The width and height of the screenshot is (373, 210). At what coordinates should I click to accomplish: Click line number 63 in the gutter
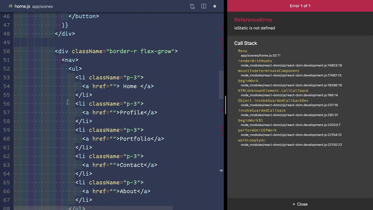coord(7,165)
